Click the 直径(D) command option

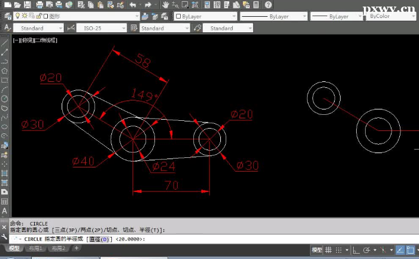[99, 239]
